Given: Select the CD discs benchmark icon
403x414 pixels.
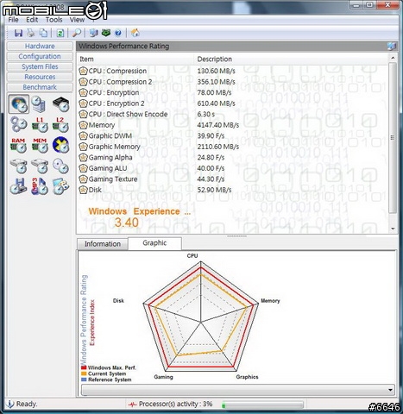Looking at the screenshot, I should point(60,166).
